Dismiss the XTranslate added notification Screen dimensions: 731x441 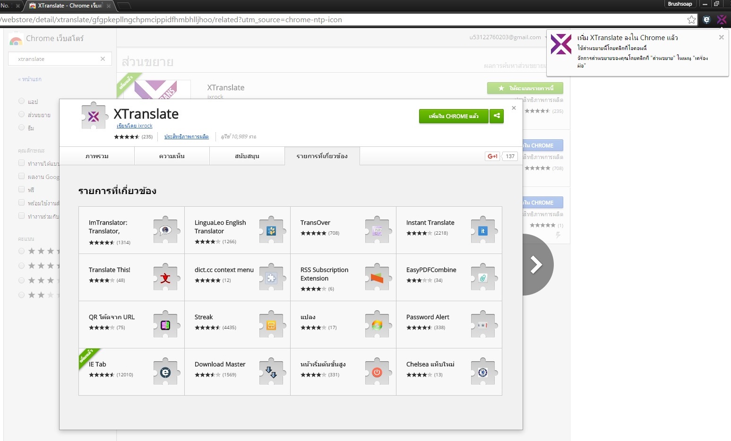[x=721, y=37]
